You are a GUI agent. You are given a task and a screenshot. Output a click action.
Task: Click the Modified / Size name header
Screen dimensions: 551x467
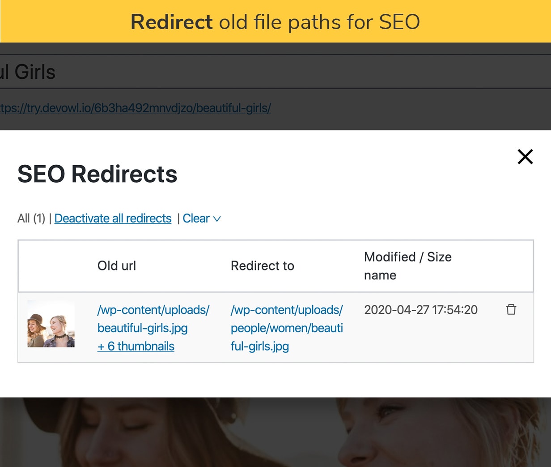tap(408, 266)
